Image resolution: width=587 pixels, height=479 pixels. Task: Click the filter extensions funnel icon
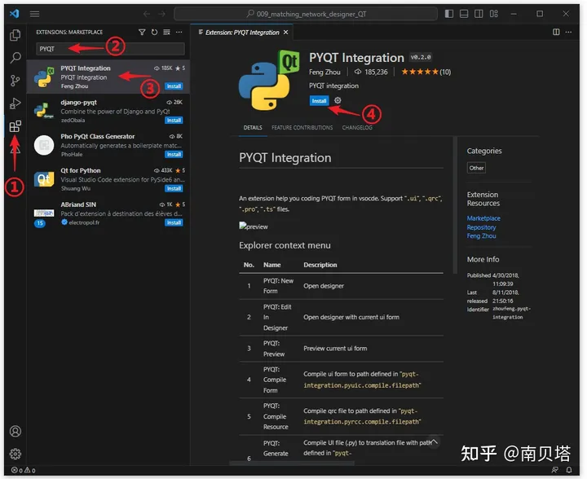(142, 32)
